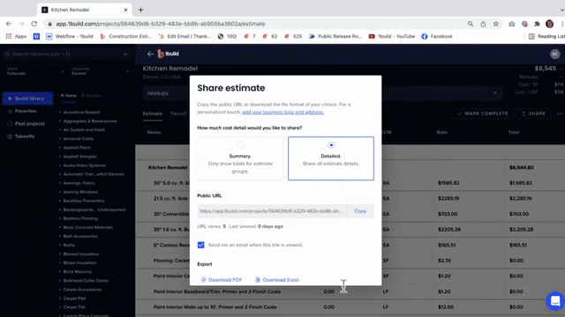The image size is (565, 317).
Task: Click the SHARE button behind dialog
Action: (533, 114)
